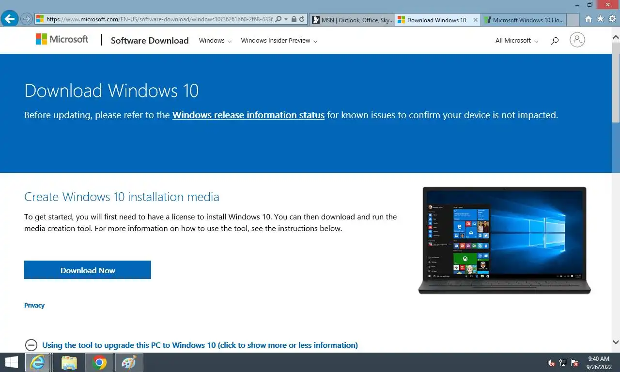Open Windows release information status link
This screenshot has width=620, height=372.
248,115
